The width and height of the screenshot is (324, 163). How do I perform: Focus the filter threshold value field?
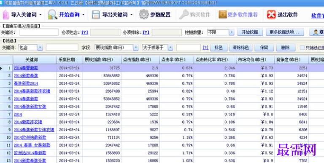[x=189, y=48]
